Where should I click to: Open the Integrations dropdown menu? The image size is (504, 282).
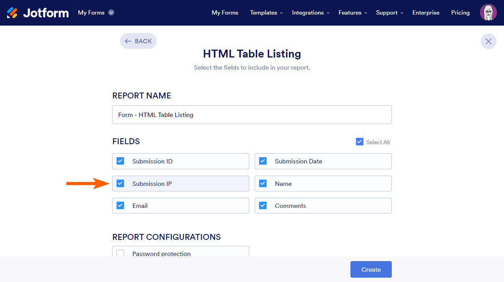(x=310, y=13)
